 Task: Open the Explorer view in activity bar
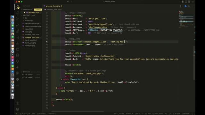(x=18, y=7)
